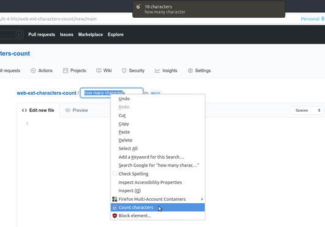Toggle the Check Spelling checkbox
This screenshot has width=325, height=227.
(115, 173)
